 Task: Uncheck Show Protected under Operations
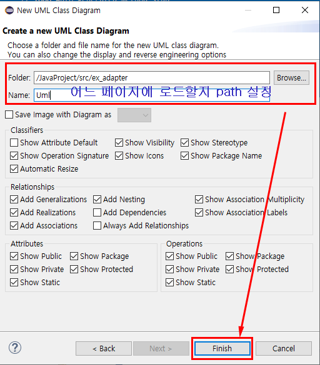229,269
